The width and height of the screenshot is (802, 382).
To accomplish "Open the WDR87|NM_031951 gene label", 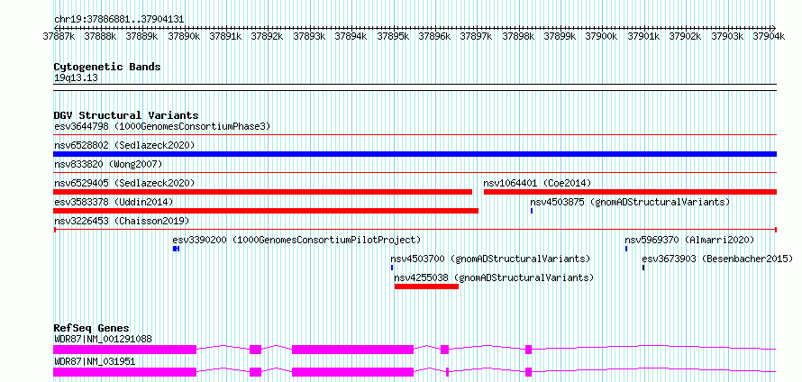I will coord(95,361).
